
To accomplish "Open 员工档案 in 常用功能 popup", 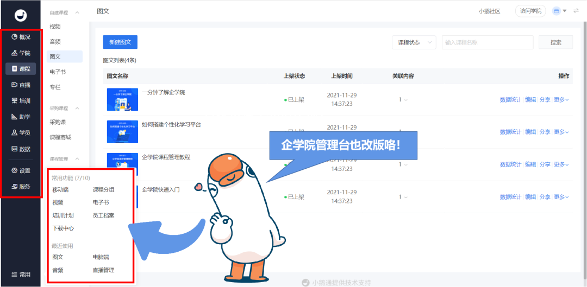I will (x=103, y=215).
